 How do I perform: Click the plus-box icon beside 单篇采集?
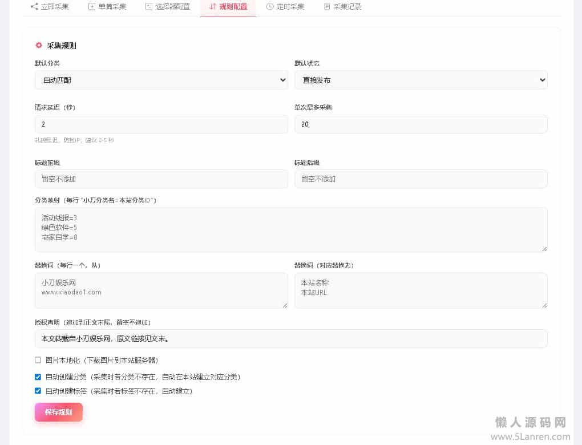coord(92,6)
